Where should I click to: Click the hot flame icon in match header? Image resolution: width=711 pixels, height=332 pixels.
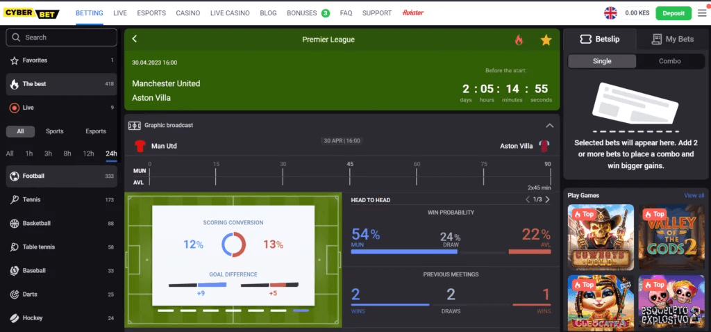[x=519, y=40]
